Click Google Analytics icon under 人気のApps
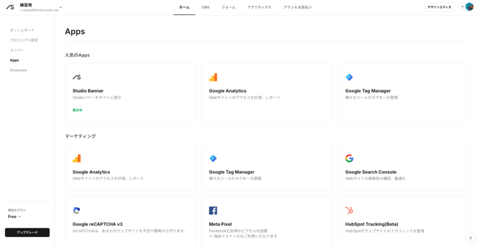This screenshot has height=247, width=479. point(213,77)
